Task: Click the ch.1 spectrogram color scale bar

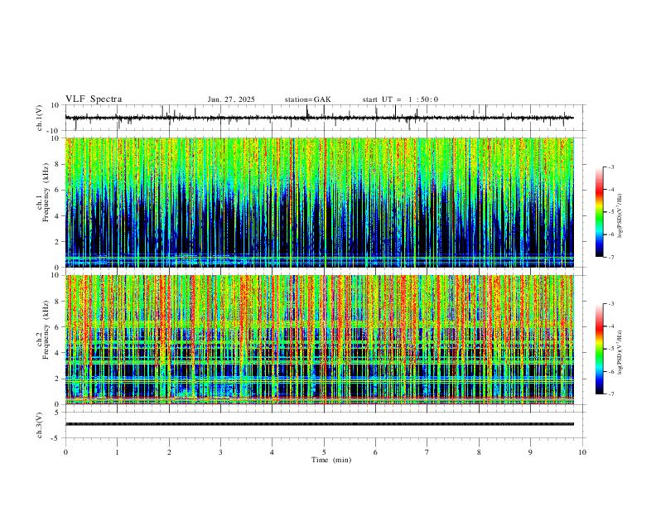Action: click(x=600, y=212)
